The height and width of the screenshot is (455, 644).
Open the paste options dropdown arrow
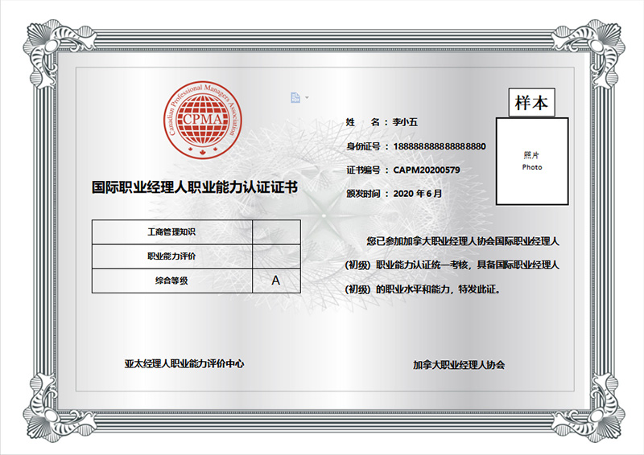(x=307, y=97)
